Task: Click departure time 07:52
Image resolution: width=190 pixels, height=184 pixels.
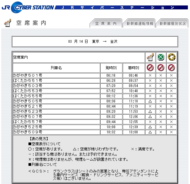Action: (111, 91)
